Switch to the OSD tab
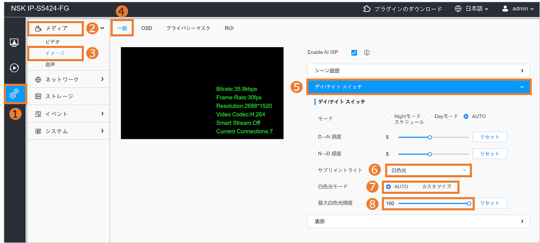540x243 pixels. coord(147,28)
